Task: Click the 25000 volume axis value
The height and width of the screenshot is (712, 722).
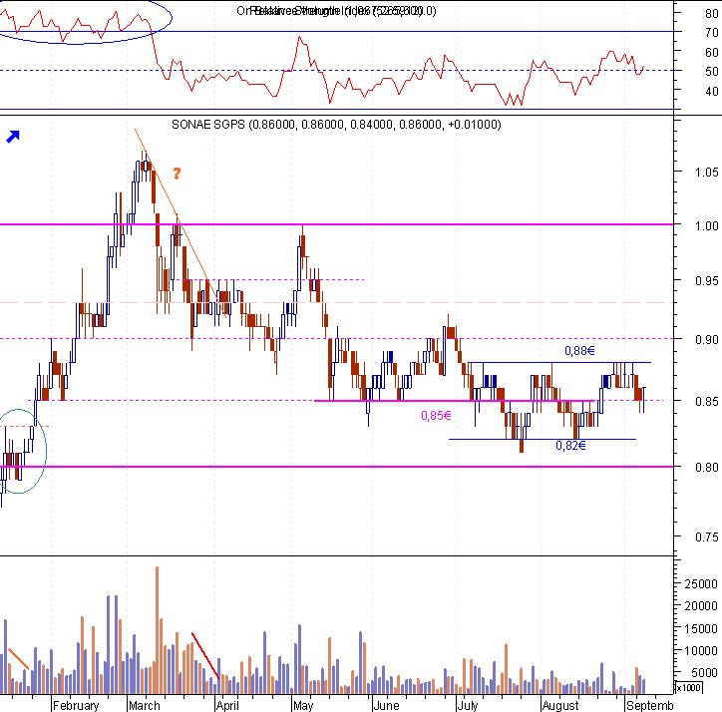Action: coord(701,584)
